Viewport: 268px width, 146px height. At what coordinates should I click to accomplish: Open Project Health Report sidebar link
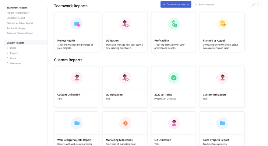pyautogui.click(x=18, y=13)
